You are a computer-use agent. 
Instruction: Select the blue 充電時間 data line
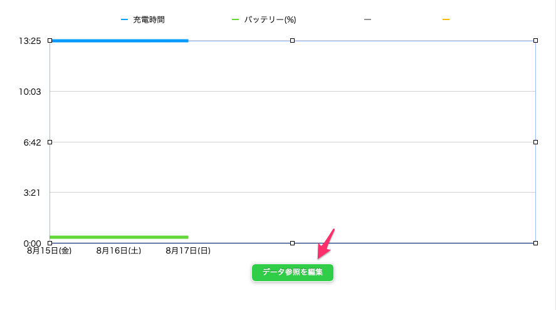(x=120, y=41)
